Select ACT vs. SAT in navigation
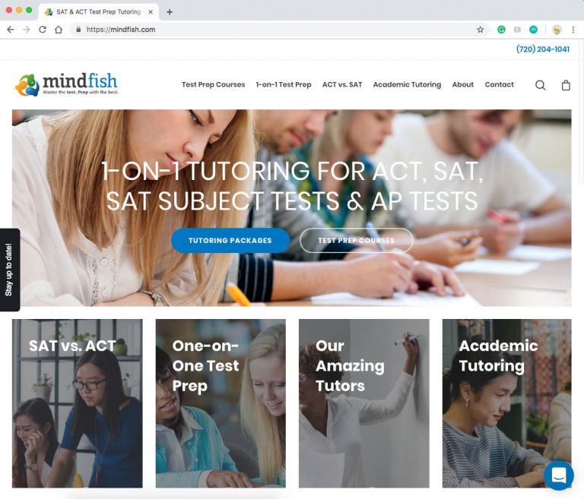 [342, 84]
